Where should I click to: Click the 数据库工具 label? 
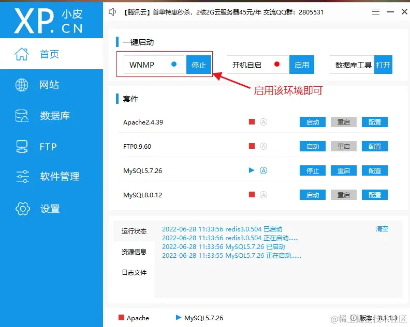click(353, 65)
